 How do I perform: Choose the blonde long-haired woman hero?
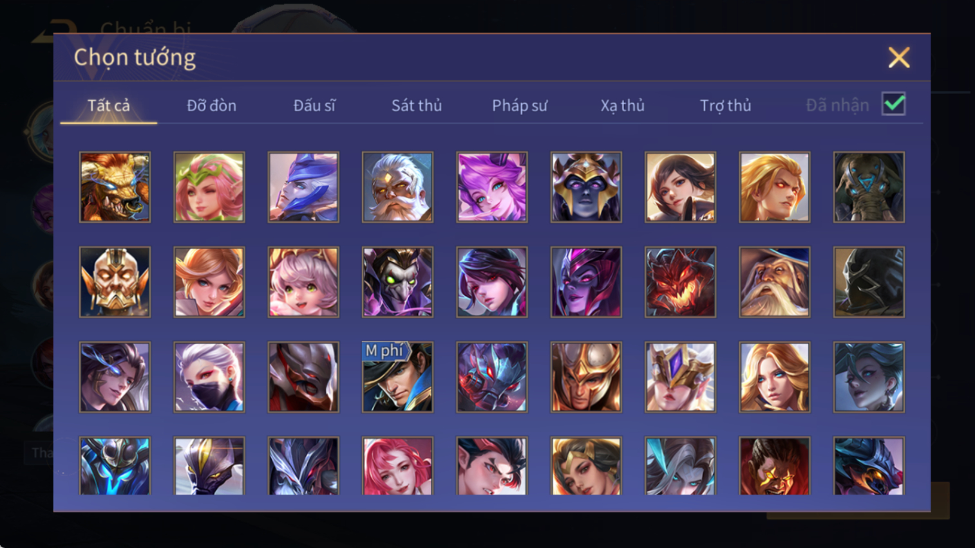pos(775,377)
